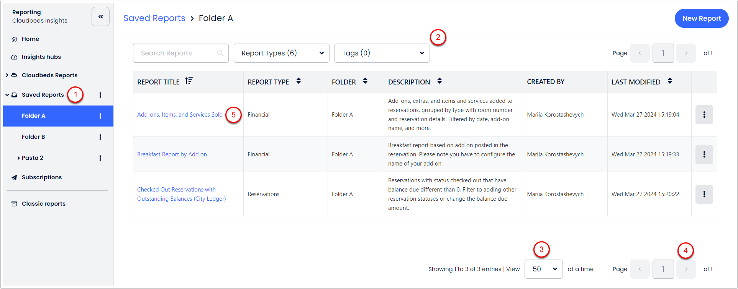Expand Cloudbeds Reports in the sidebar

click(7, 75)
